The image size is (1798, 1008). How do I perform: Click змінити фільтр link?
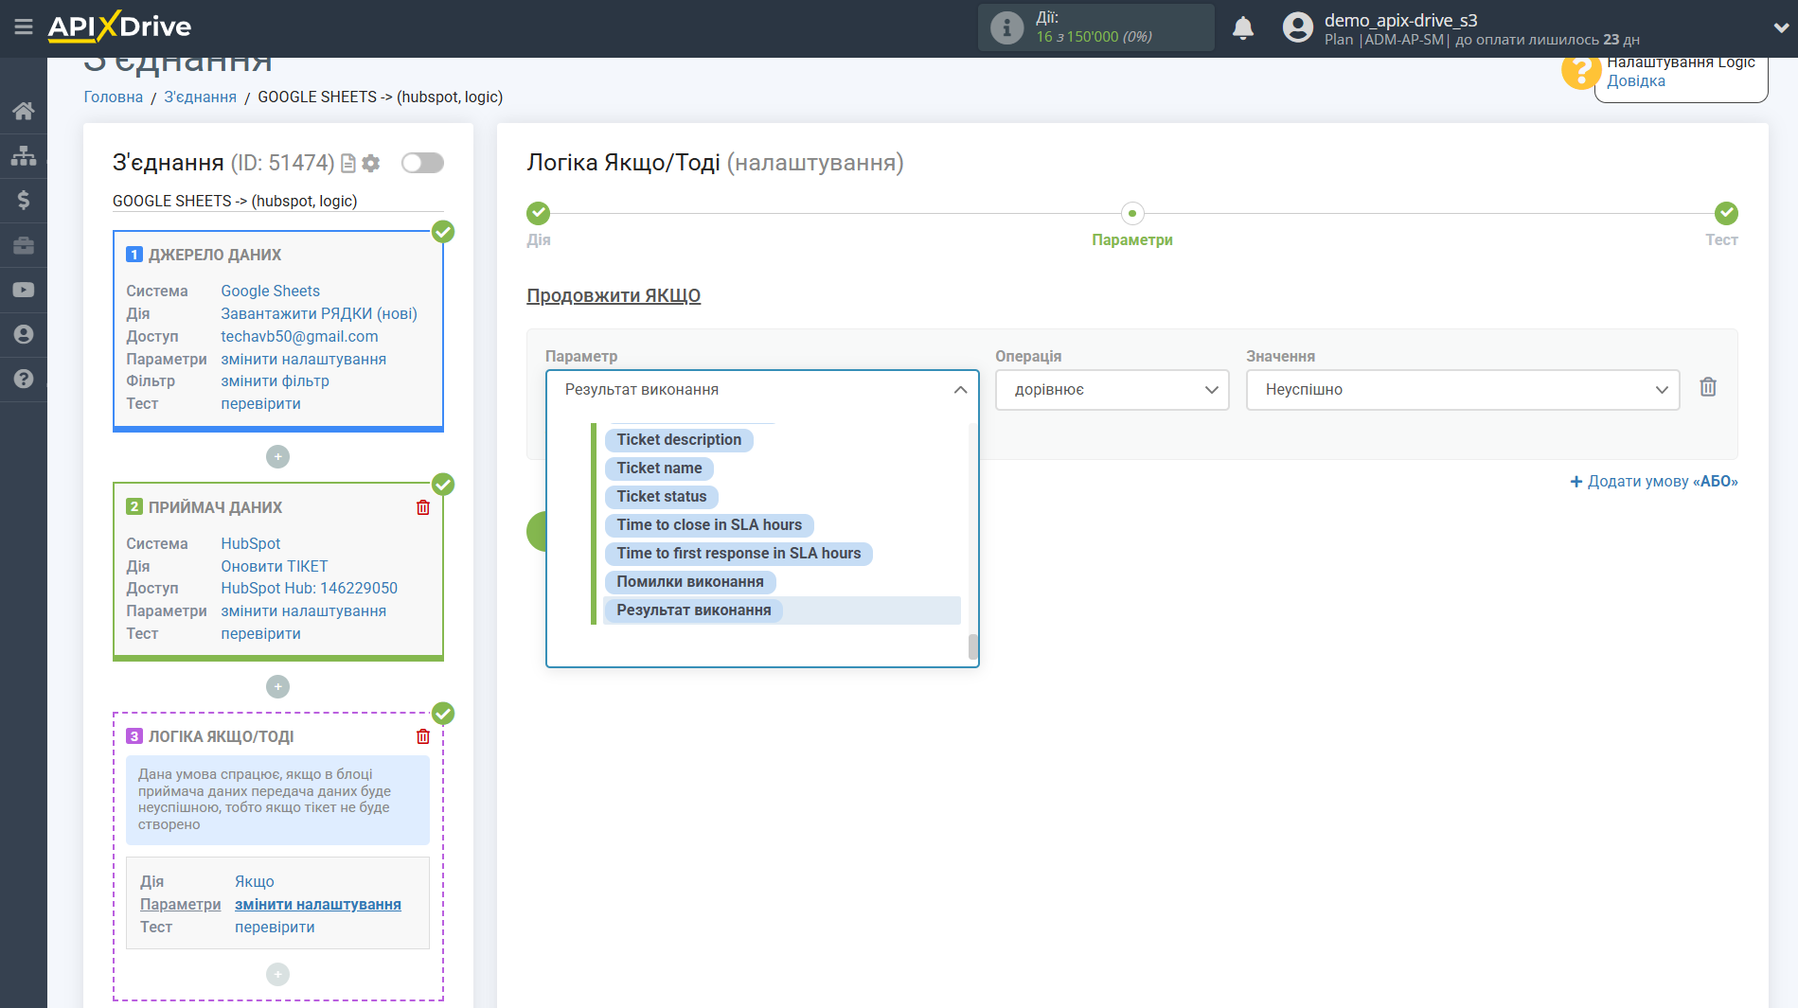click(x=275, y=381)
